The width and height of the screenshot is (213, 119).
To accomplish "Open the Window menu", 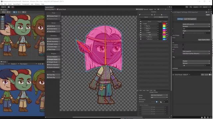I will click(37, 4).
